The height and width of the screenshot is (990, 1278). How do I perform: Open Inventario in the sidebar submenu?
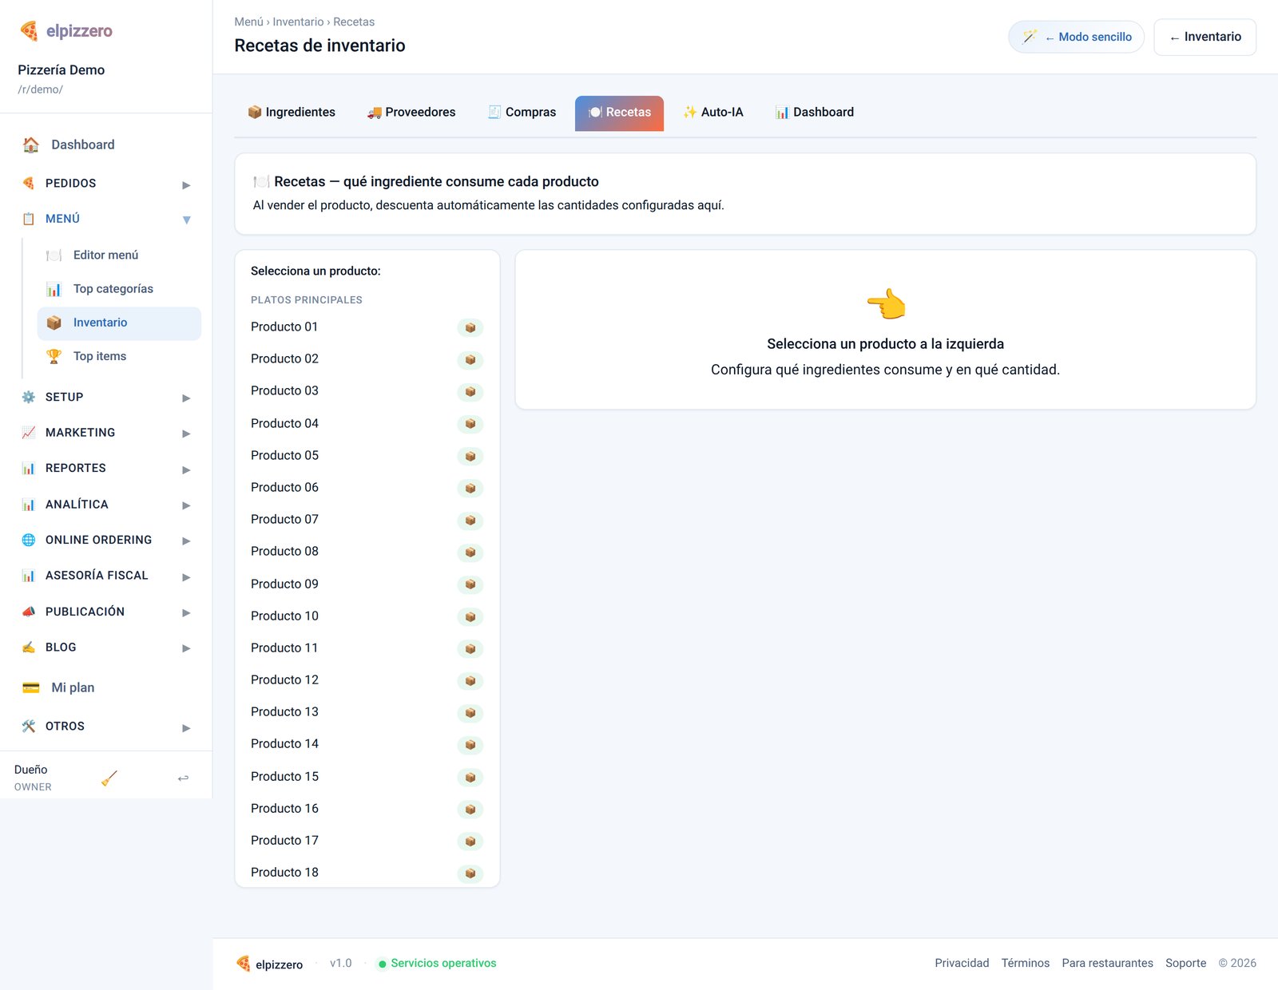[x=119, y=323]
